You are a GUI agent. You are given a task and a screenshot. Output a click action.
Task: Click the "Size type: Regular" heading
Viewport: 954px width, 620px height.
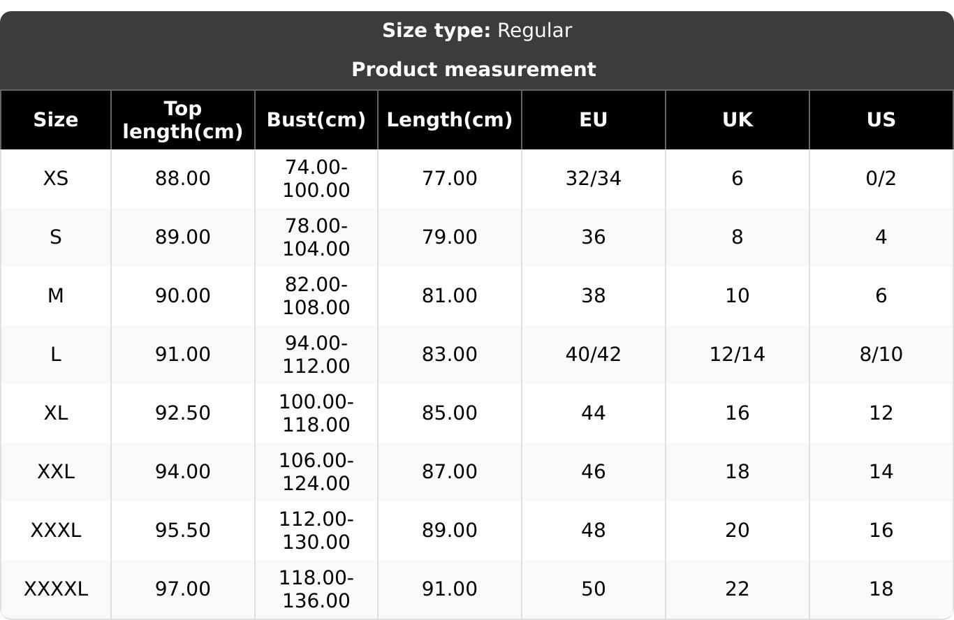pyautogui.click(x=476, y=31)
